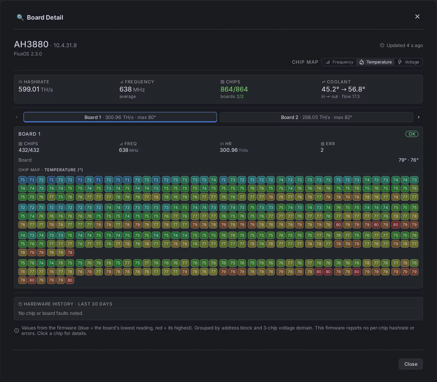Click the info icon beside firmware note

[x=17, y=331]
